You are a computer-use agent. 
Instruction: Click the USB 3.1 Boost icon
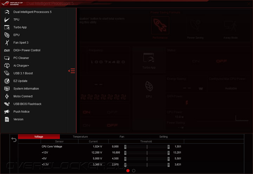7,73
